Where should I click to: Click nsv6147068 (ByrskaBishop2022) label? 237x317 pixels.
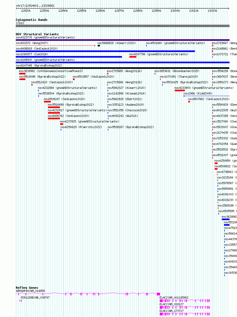[39, 65]
